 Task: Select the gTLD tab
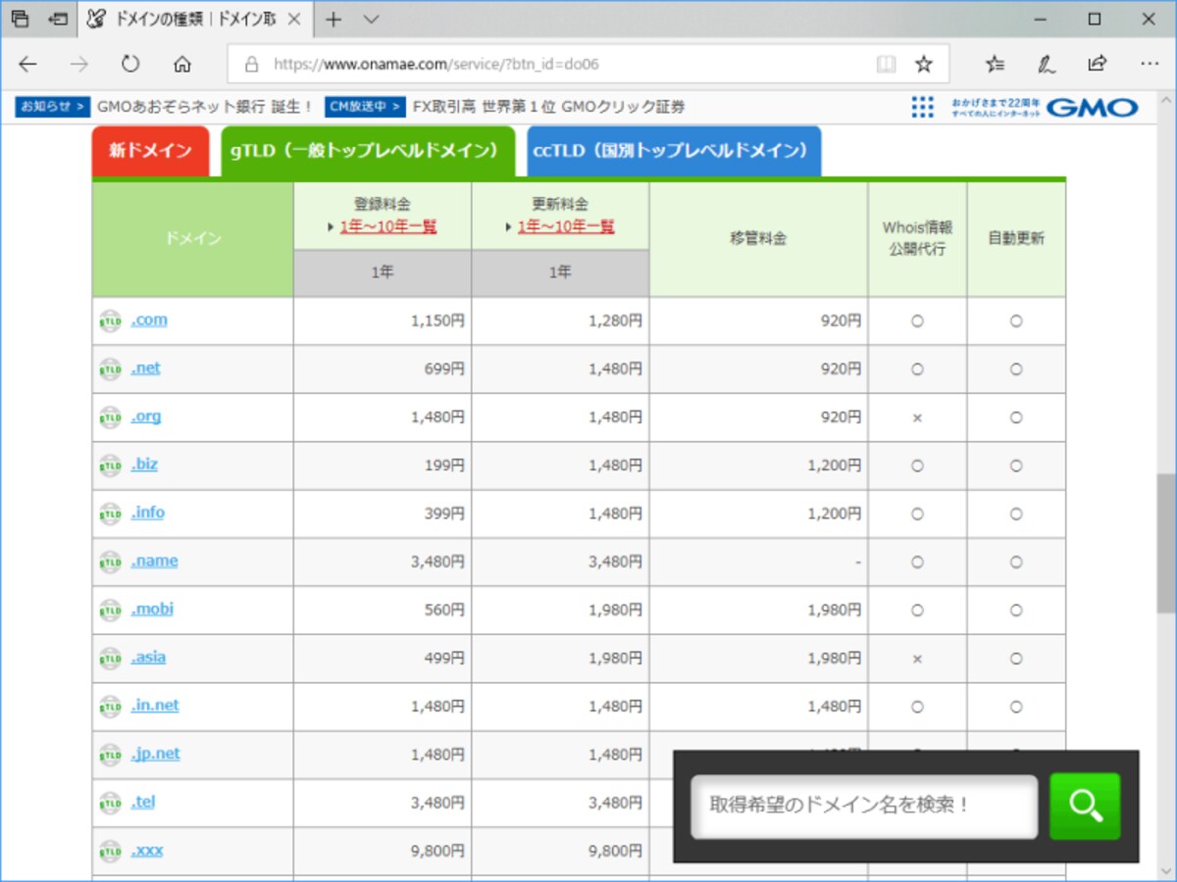click(368, 151)
